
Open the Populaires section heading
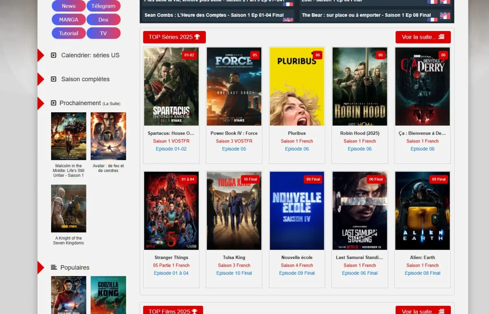click(75, 268)
